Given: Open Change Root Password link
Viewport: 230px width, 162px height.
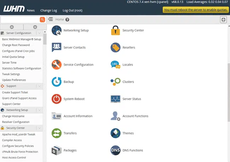Looking at the screenshot, I should (16, 45).
